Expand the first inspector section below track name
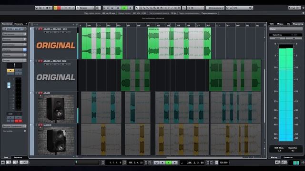Screen dimensions: 305x171 pyautogui.click(x=14, y=34)
